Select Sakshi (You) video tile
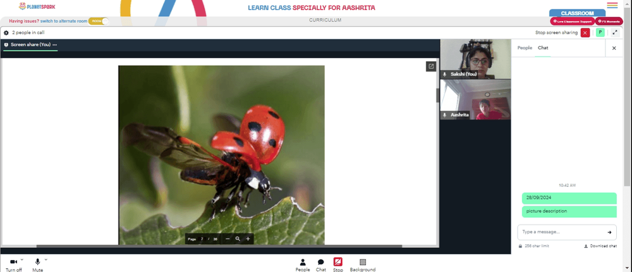 [x=475, y=59]
